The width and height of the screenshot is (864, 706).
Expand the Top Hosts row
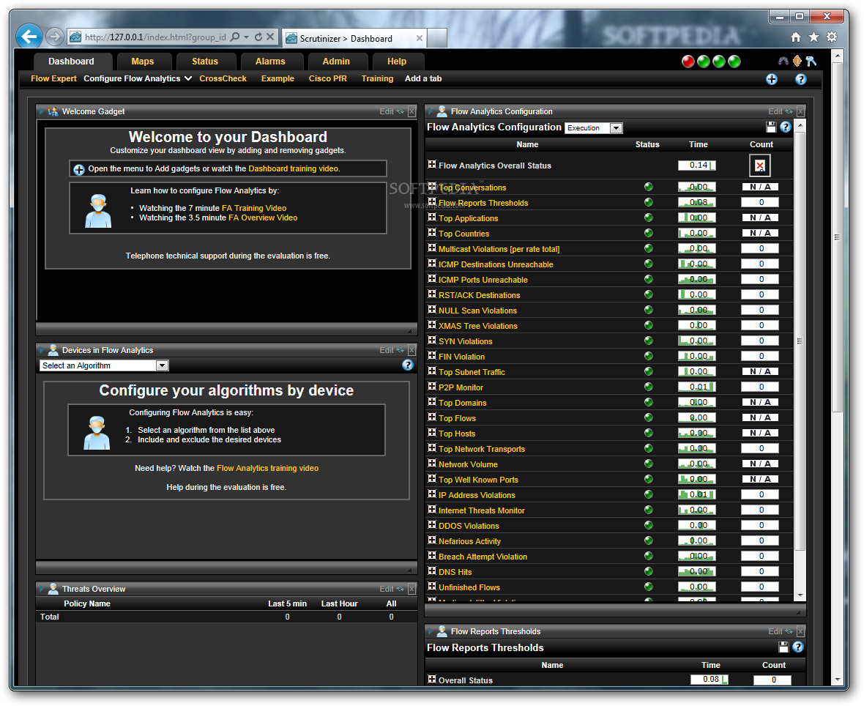[x=432, y=433]
